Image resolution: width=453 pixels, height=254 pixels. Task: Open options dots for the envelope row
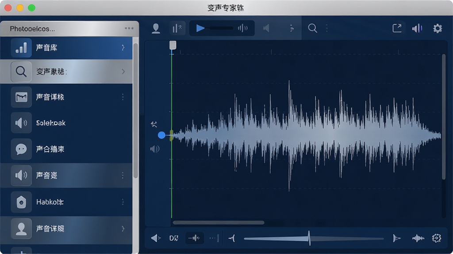click(x=123, y=97)
